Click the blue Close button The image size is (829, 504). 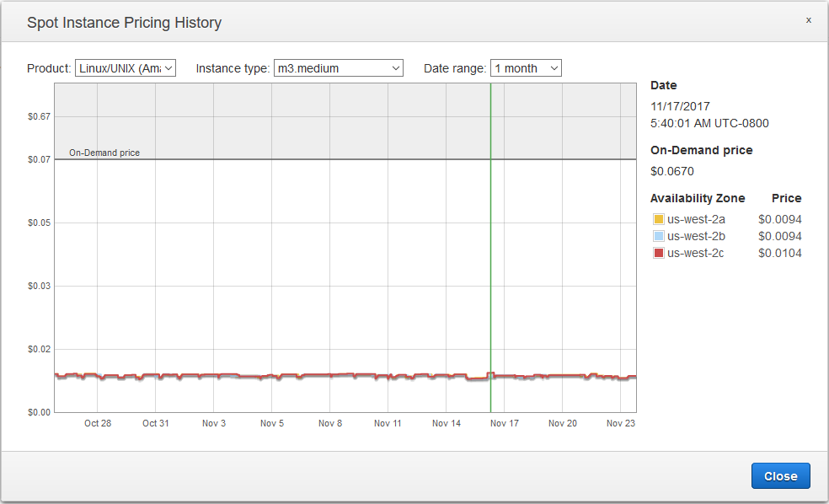tap(780, 476)
